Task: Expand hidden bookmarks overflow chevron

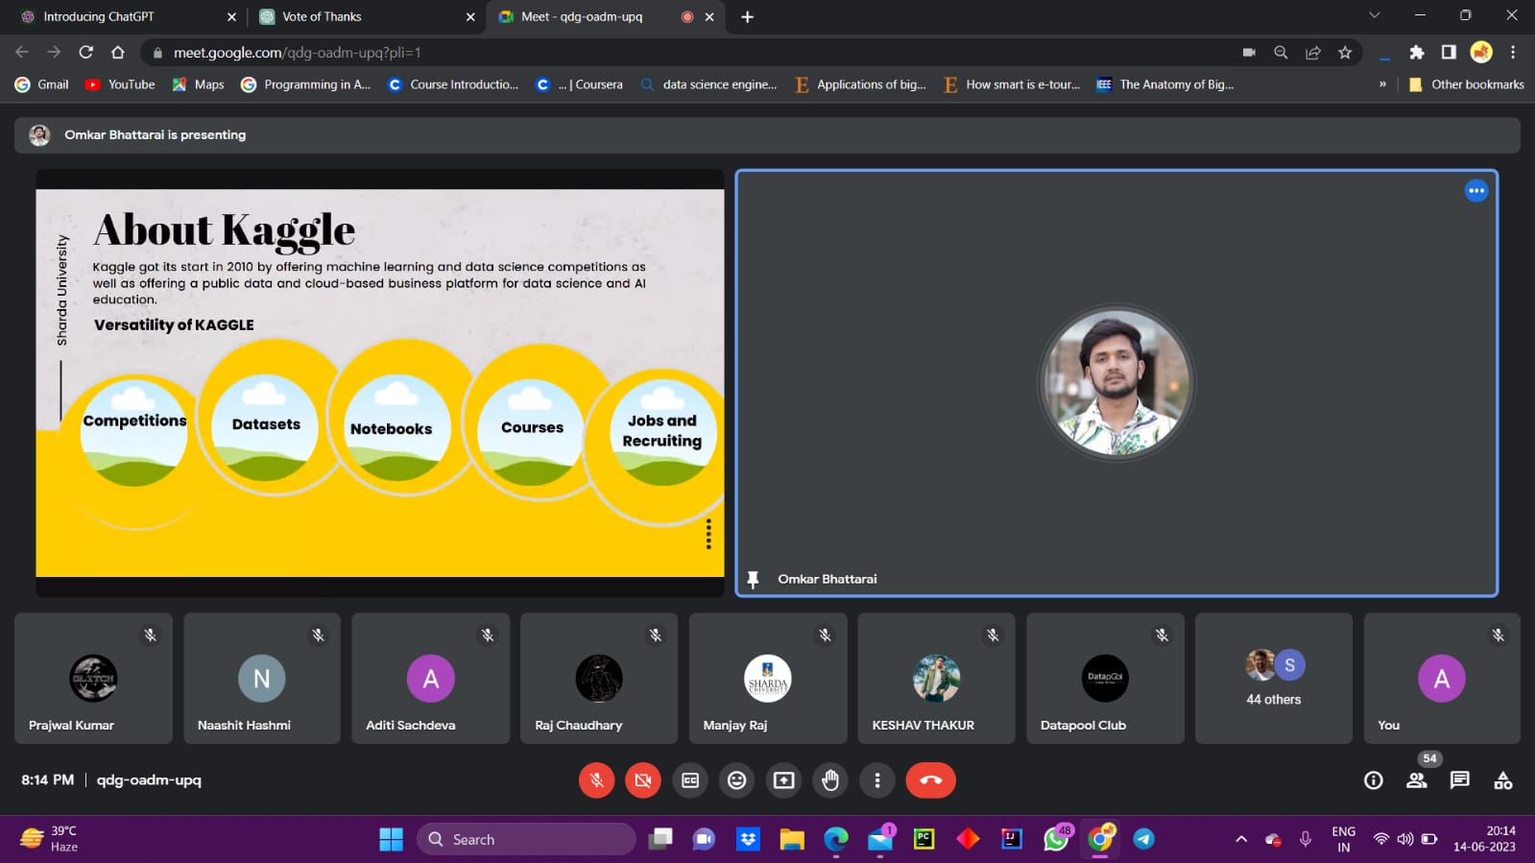Action: coord(1382,84)
